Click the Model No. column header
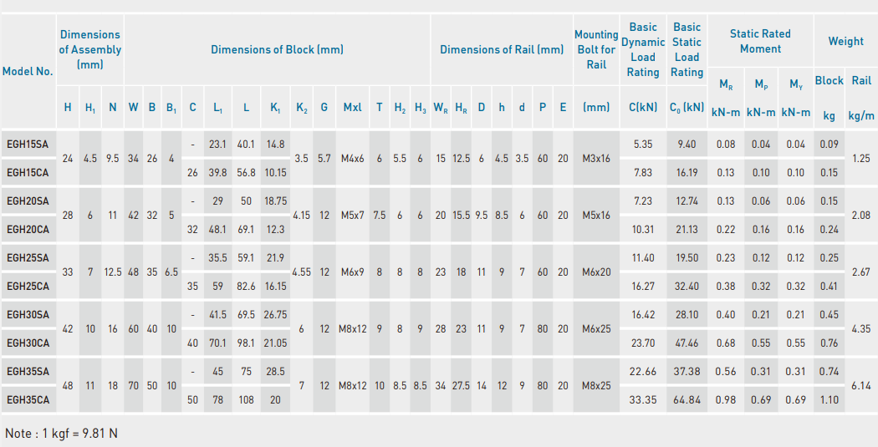The height and width of the screenshot is (447, 878). tap(28, 71)
